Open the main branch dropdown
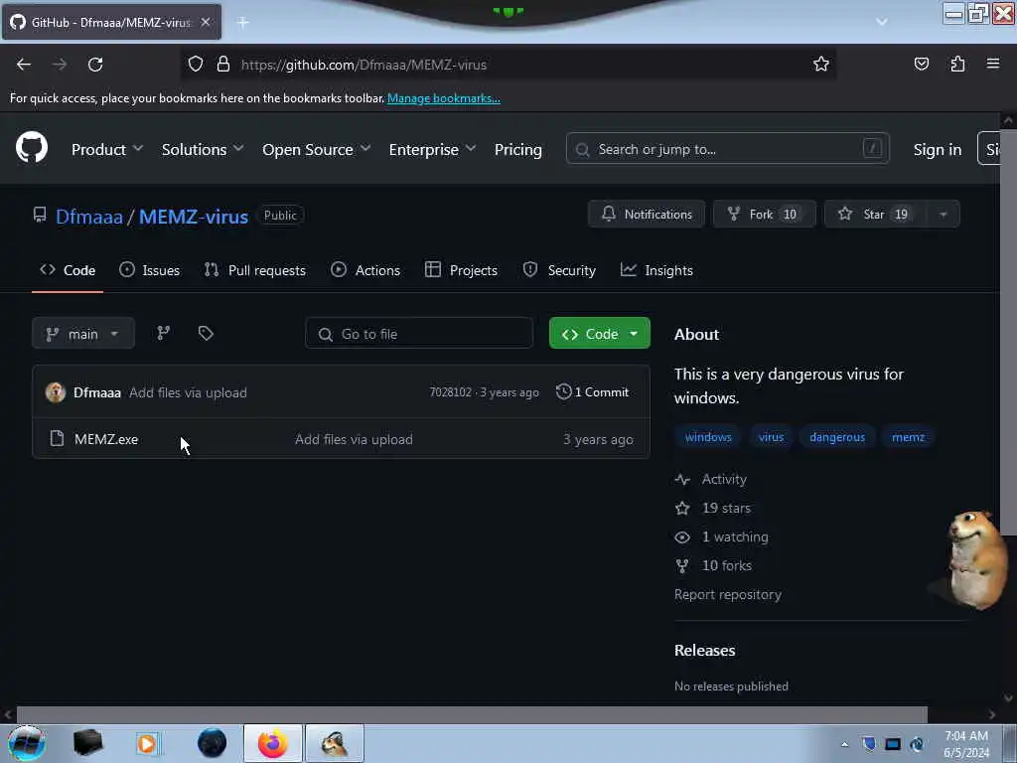 point(83,334)
